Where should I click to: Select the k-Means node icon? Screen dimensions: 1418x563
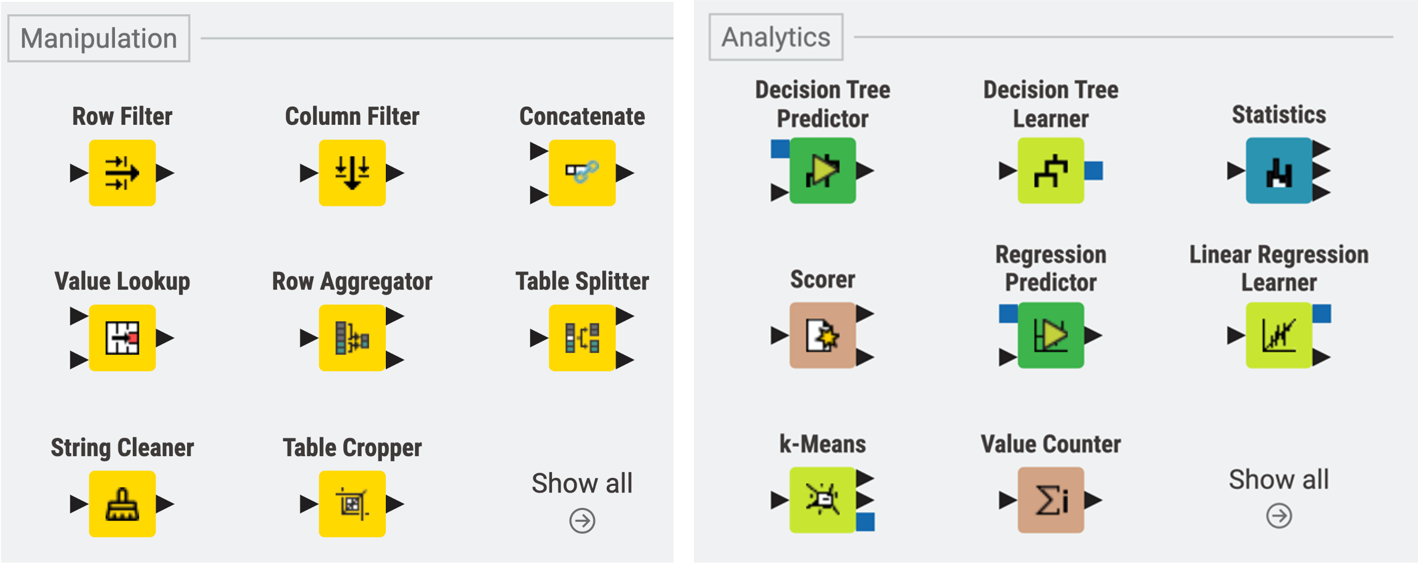pos(823,500)
